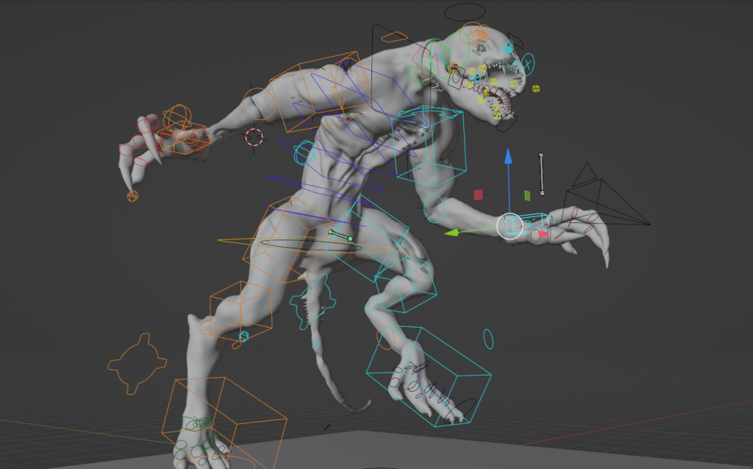This screenshot has height=469, width=753.
Task: Select the cyan box control on the chest
Action: click(x=429, y=146)
